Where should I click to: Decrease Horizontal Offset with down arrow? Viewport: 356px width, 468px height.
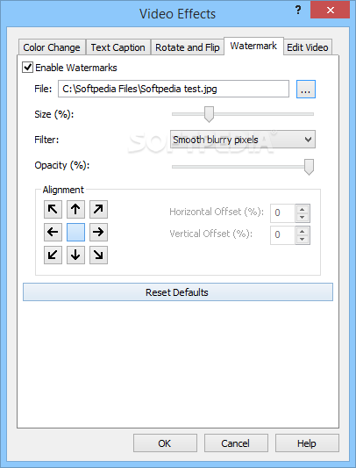(x=303, y=217)
